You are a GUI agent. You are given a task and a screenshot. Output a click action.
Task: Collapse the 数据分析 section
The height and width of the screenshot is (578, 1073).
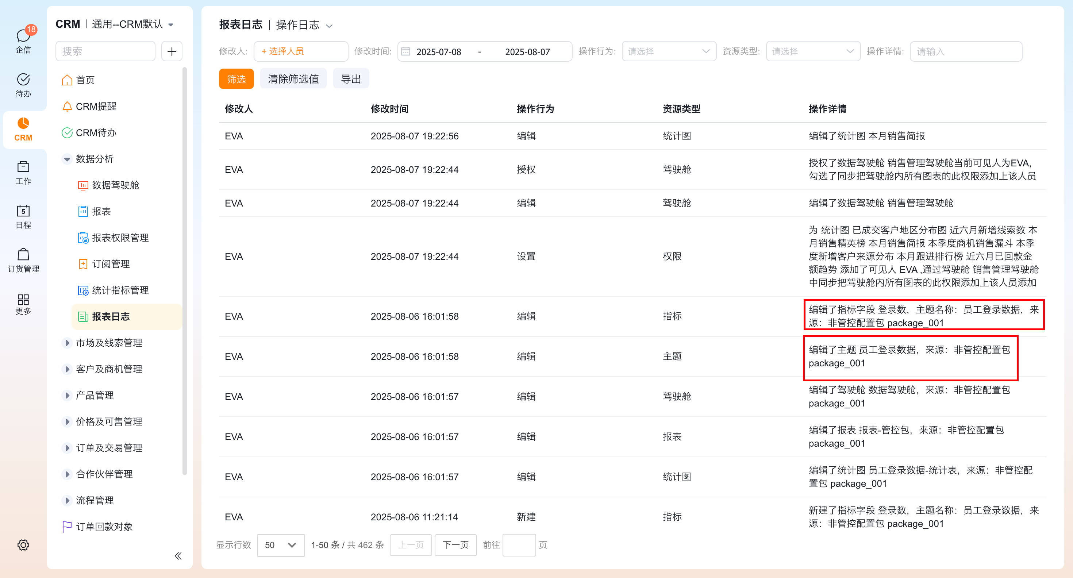(67, 159)
